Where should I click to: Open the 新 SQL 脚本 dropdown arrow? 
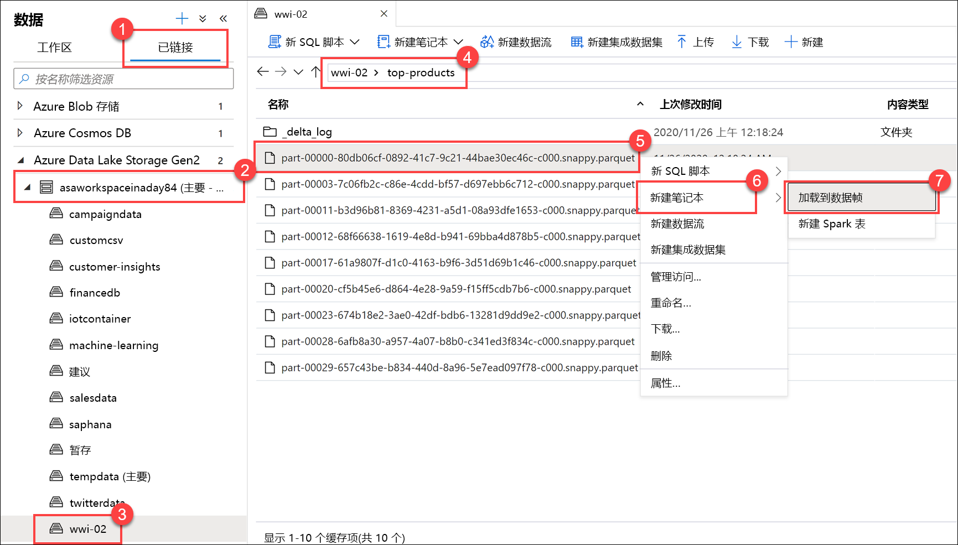(x=355, y=42)
